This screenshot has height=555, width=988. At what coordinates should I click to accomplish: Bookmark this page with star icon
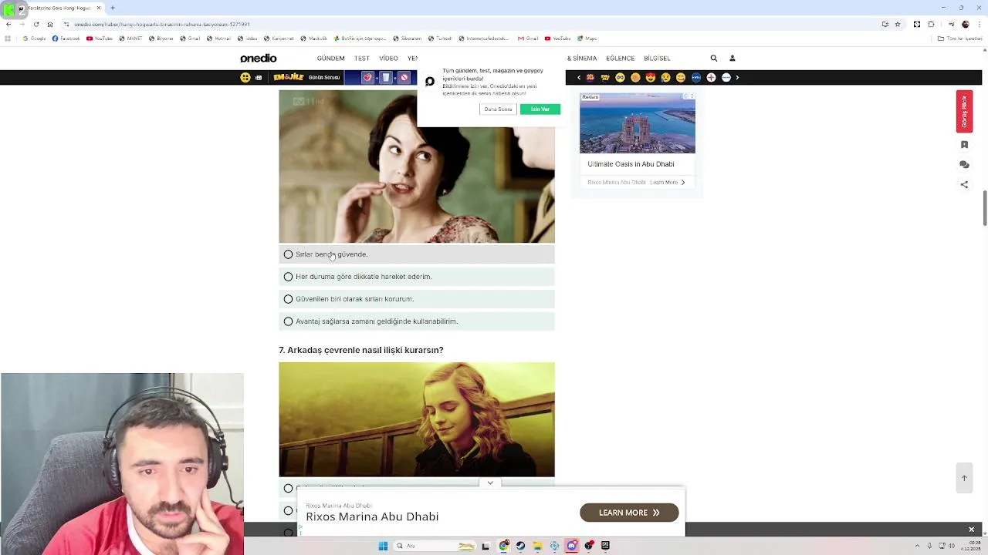(897, 24)
